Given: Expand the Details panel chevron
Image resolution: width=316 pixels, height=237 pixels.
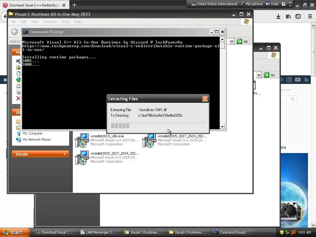Looking at the screenshot, I should 64,154.
